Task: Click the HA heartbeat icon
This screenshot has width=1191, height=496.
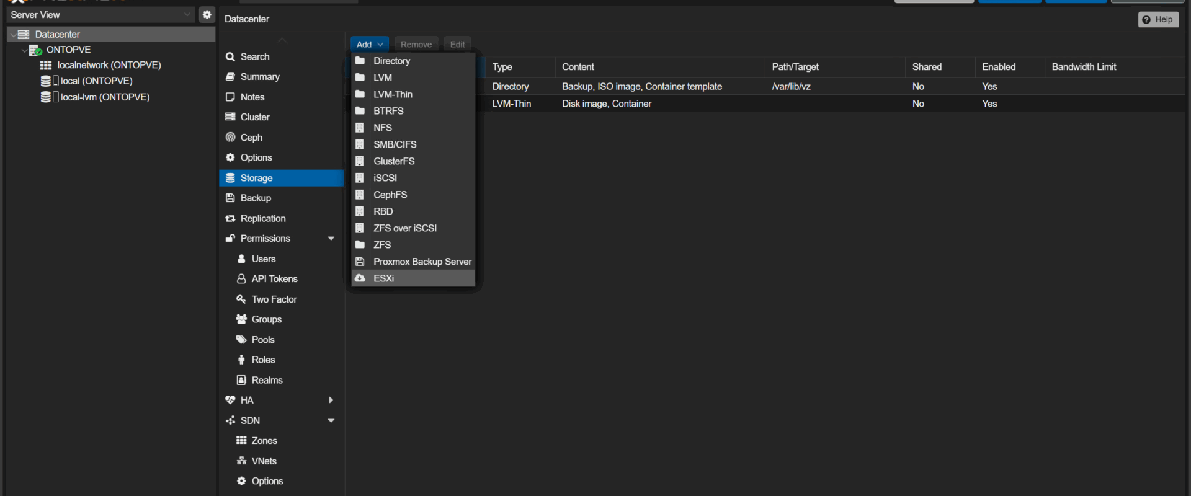Action: click(x=230, y=400)
